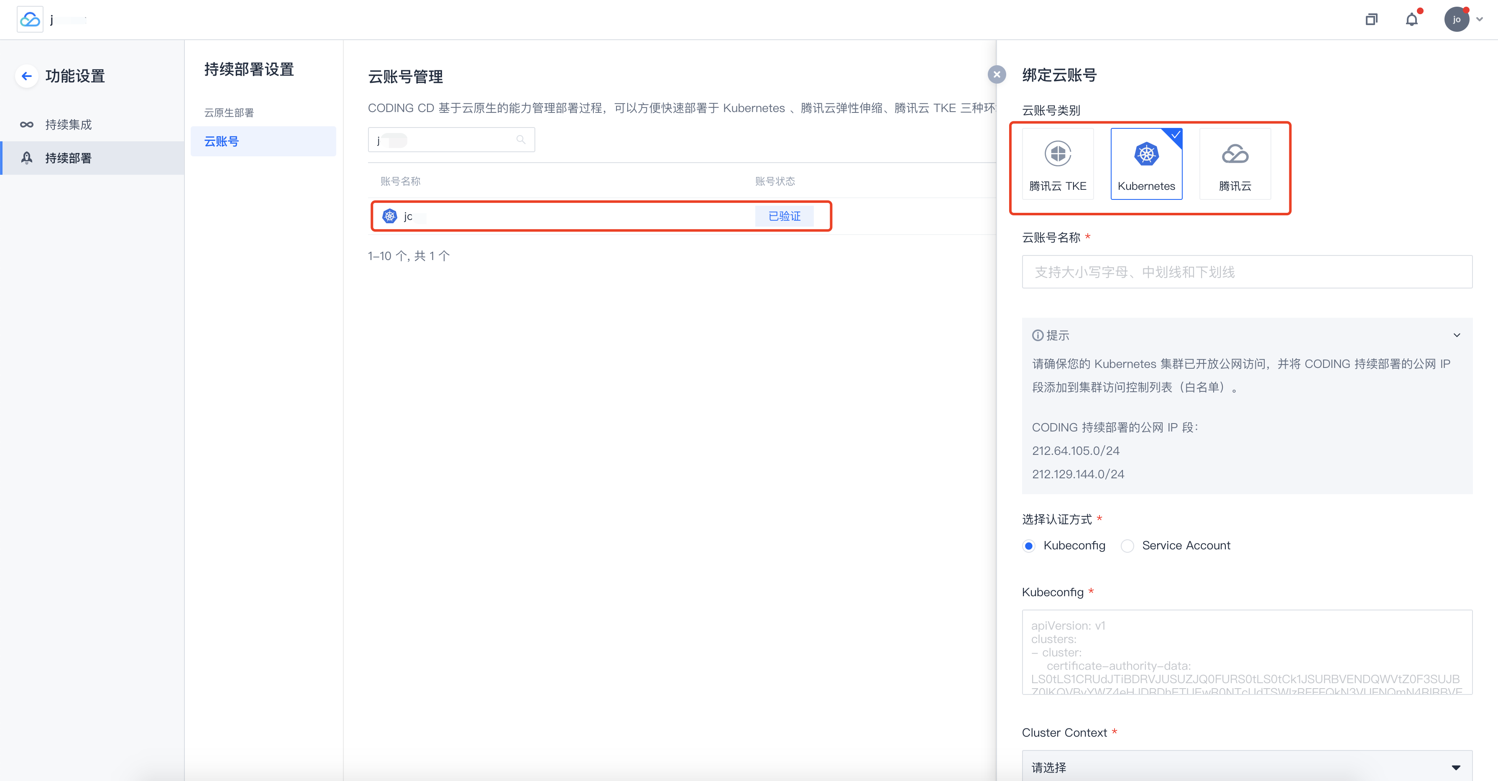The image size is (1498, 781).
Task: Select Kubernetes account type
Action: click(1146, 164)
